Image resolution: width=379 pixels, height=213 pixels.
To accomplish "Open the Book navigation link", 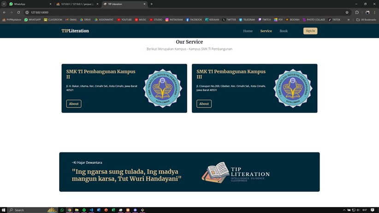I will click(284, 31).
